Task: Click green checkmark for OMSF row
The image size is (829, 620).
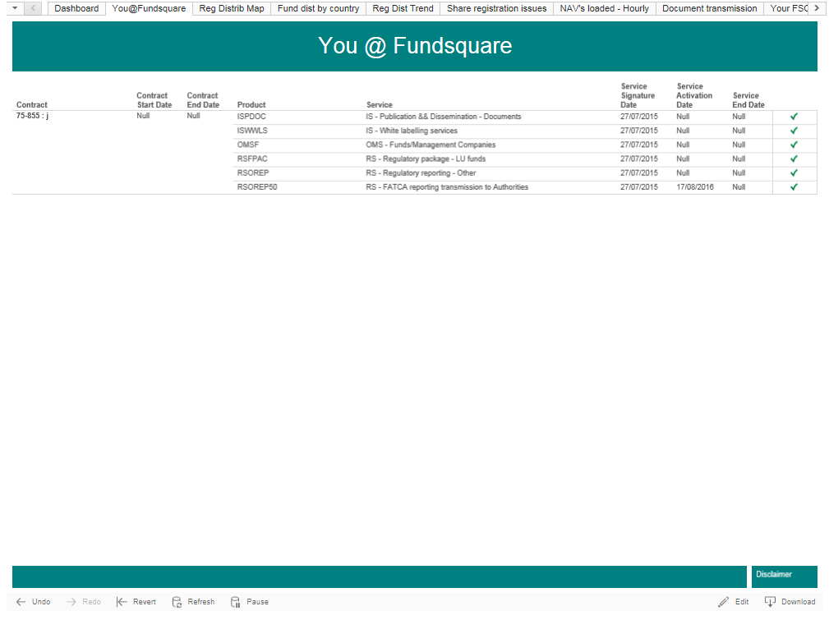Action: point(794,145)
